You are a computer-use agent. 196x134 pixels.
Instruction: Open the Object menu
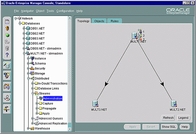pos(40,11)
